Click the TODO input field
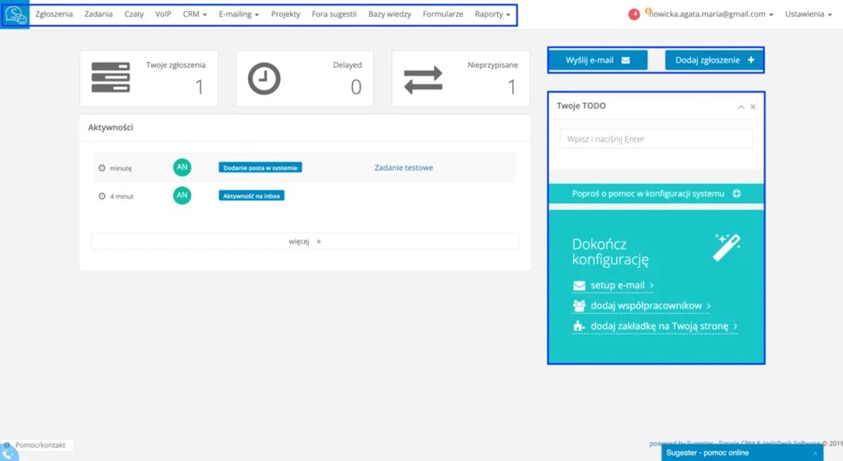 click(x=656, y=139)
